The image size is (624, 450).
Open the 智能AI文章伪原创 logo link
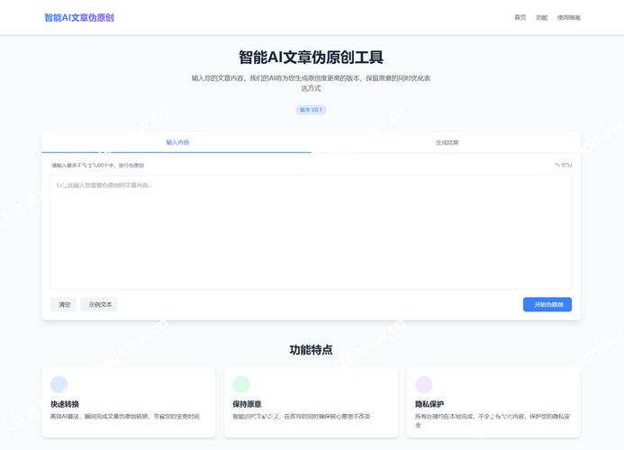[79, 17]
